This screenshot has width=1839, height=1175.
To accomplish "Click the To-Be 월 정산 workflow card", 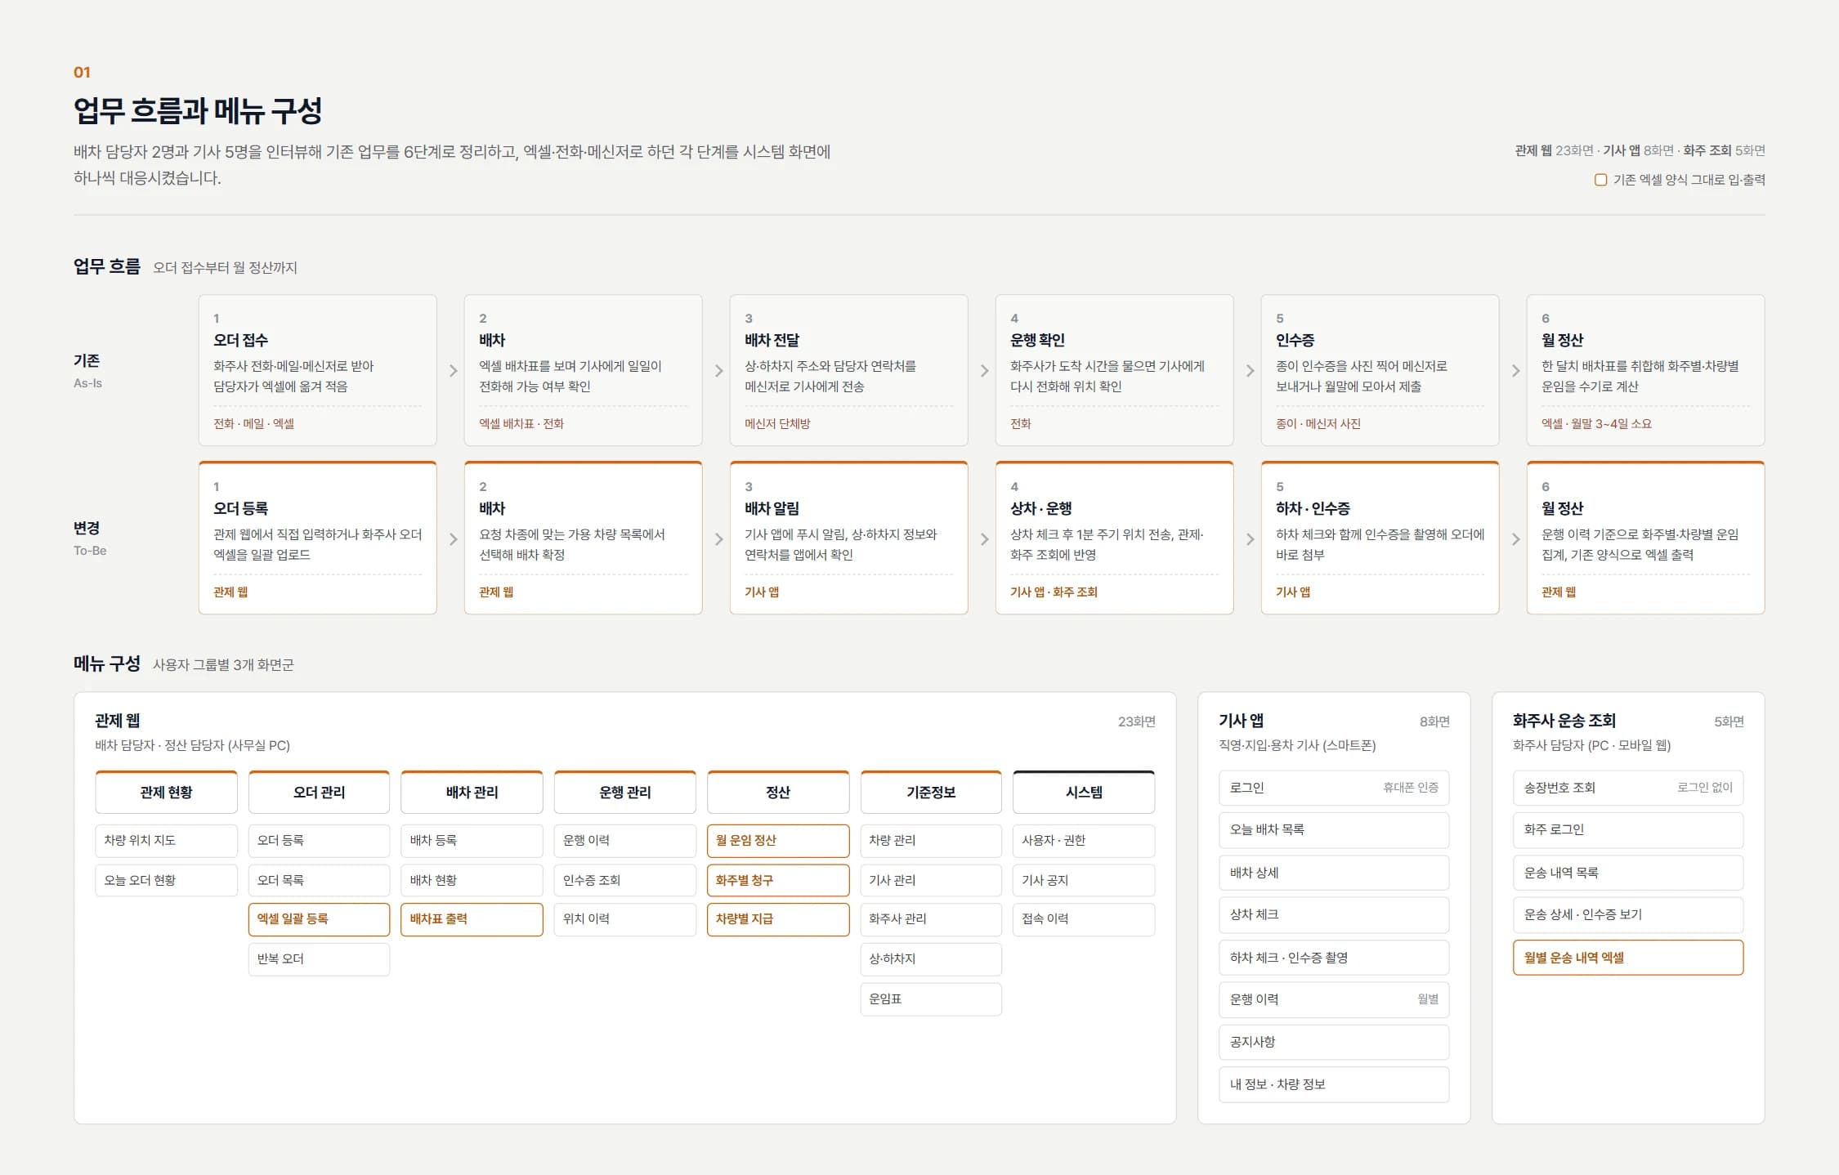I will click(x=1645, y=538).
